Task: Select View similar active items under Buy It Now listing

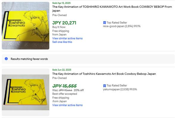Action: pos(67,38)
